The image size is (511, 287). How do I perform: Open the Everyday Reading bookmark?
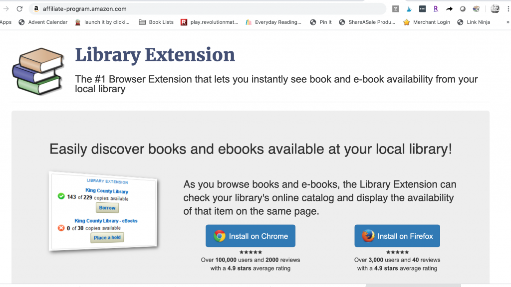coord(273,22)
